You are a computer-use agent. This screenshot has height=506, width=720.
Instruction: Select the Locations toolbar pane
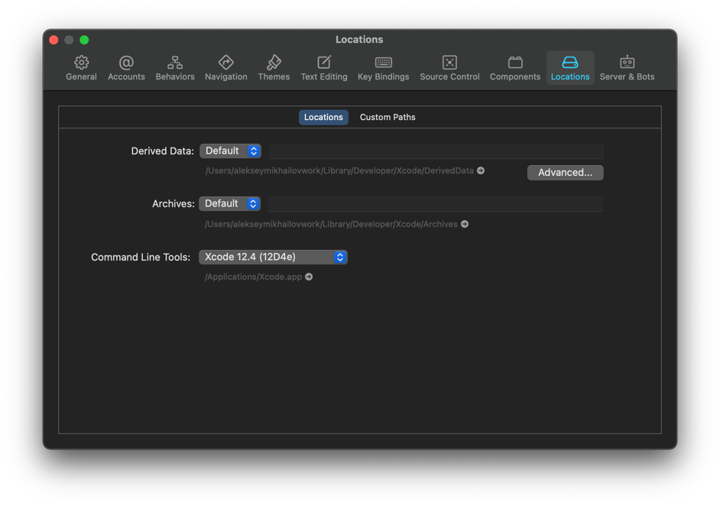point(570,68)
